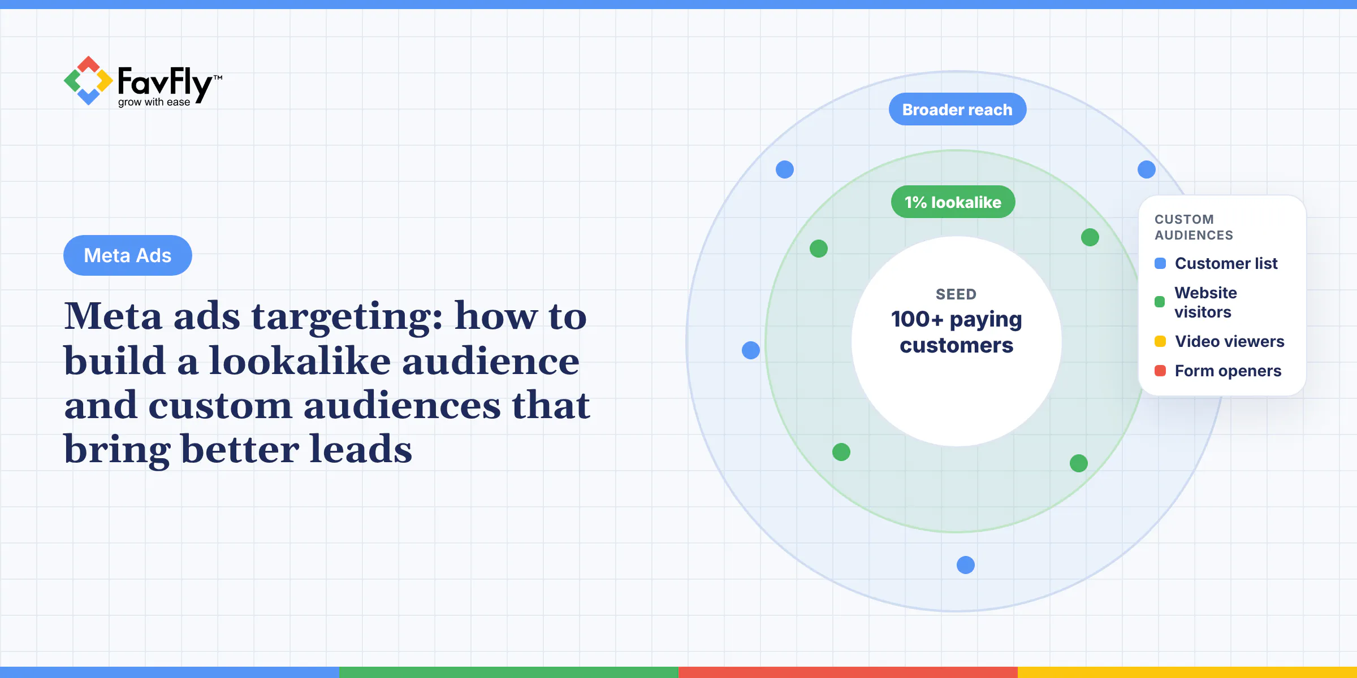
Task: Select the "Video viewers" text
Action: pos(1230,341)
